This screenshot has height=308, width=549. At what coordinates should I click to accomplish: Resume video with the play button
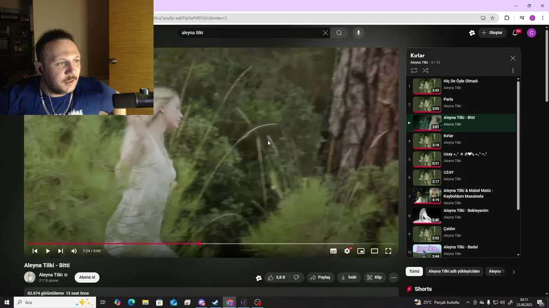click(48, 251)
